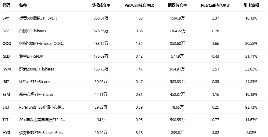
Task: Click the EEM ticker symbol
Action: [6, 95]
